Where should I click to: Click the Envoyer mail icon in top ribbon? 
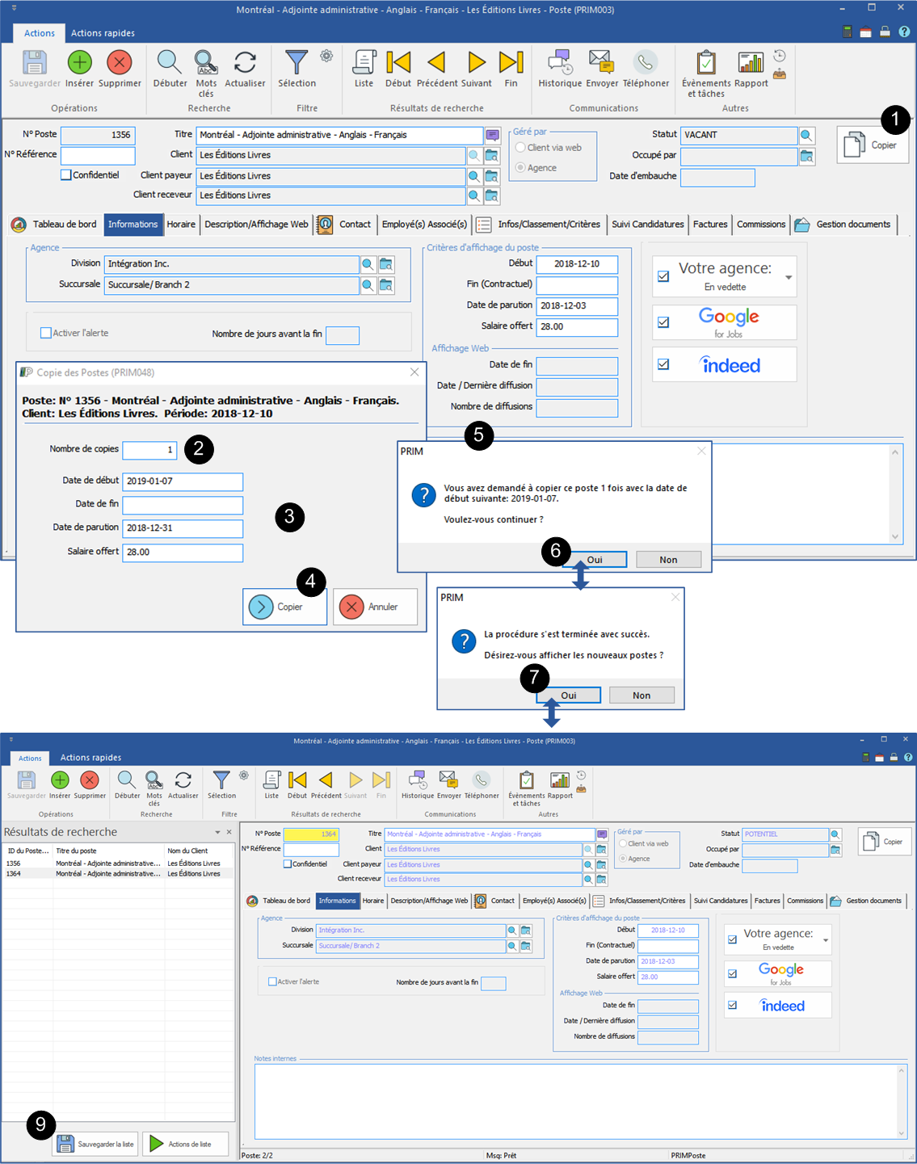601,62
